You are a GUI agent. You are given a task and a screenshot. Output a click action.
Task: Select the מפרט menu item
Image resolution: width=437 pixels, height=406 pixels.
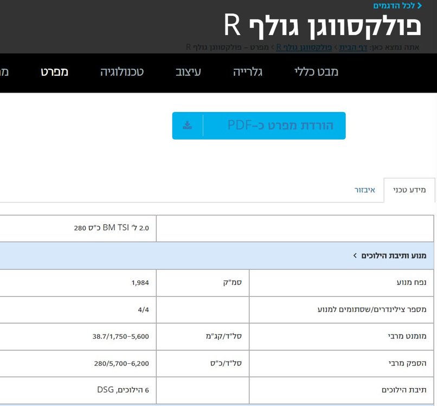pyautogui.click(x=55, y=72)
